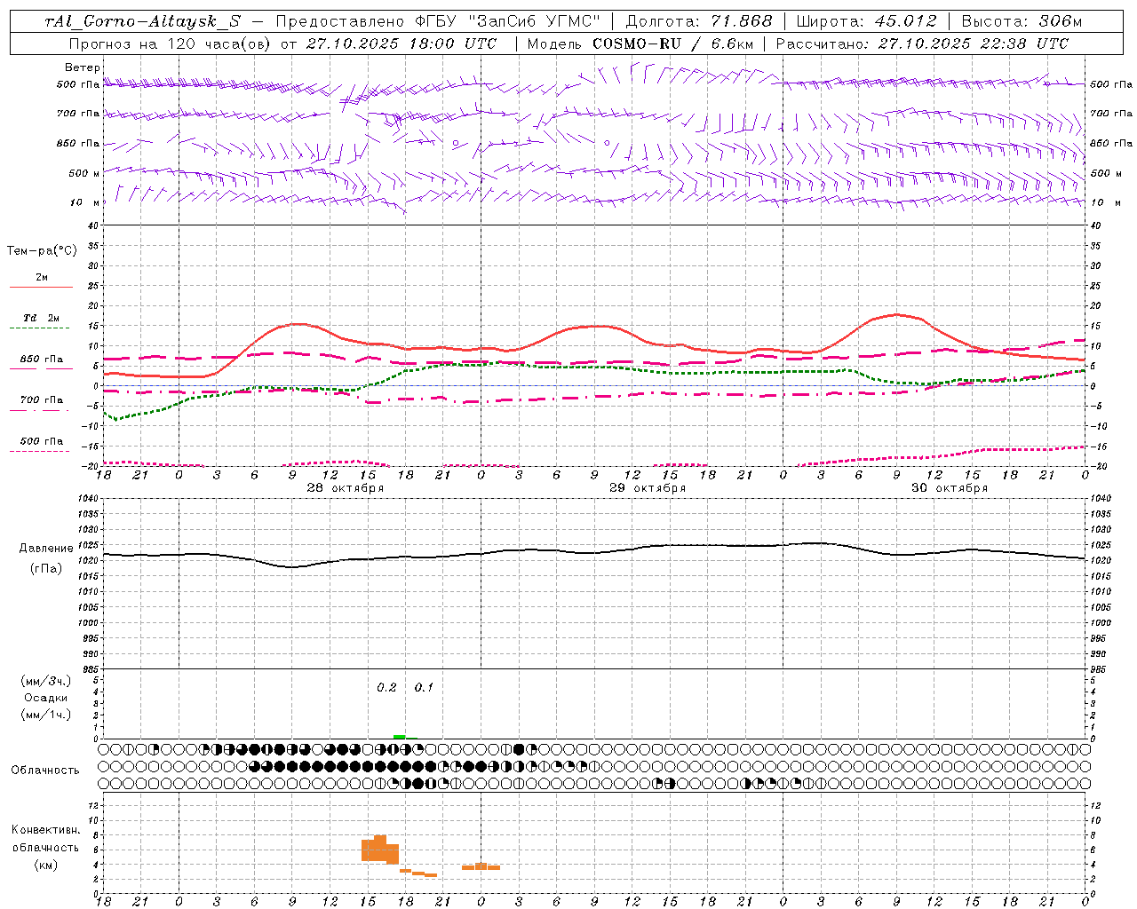
Task: Select the 30 октября date label
Action: pos(950,488)
